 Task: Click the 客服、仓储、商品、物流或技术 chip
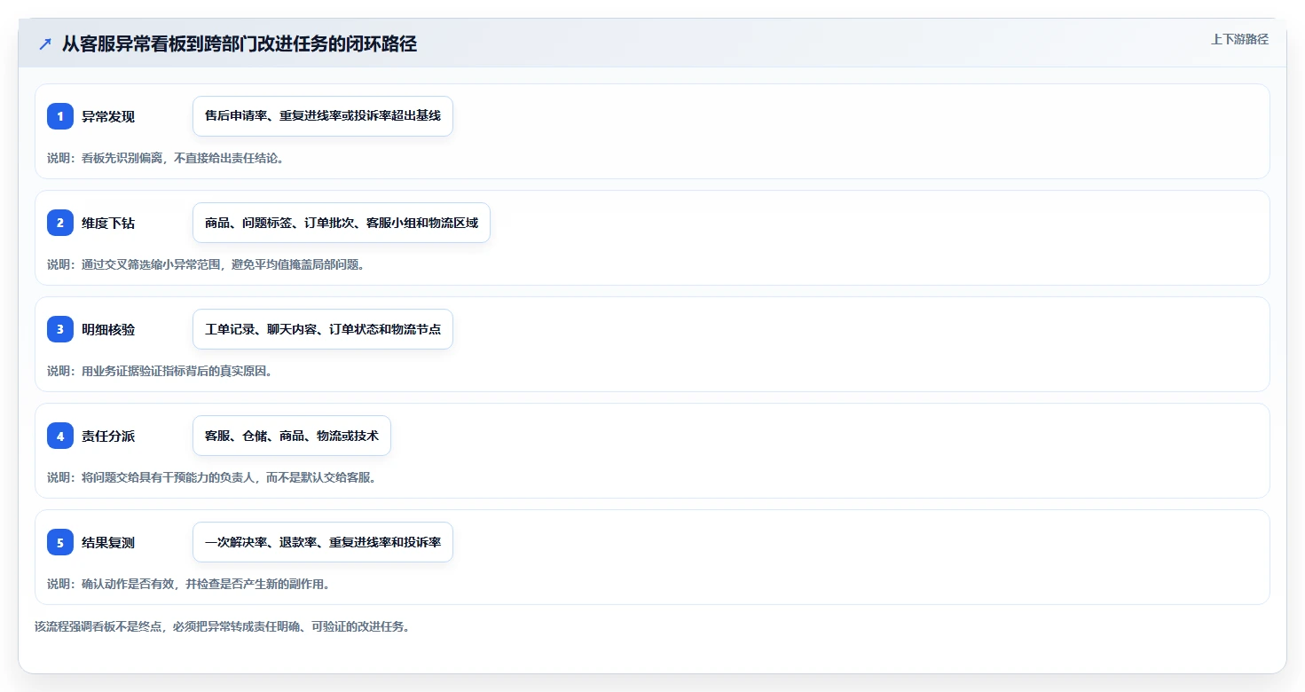click(292, 436)
